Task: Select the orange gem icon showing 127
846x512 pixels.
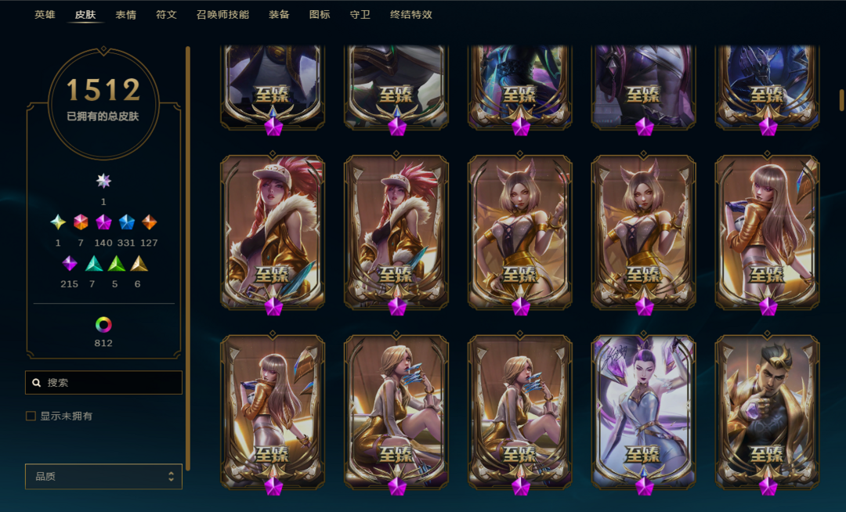Action: tap(150, 222)
